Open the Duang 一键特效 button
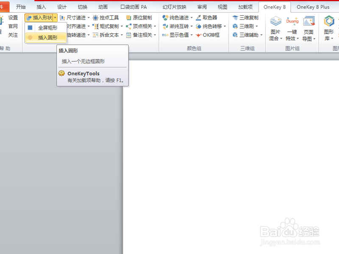This screenshot has height=254, width=339. point(292,28)
